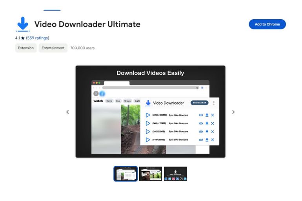
Task: Download the 240 video with arrow icon
Action: click(x=207, y=132)
